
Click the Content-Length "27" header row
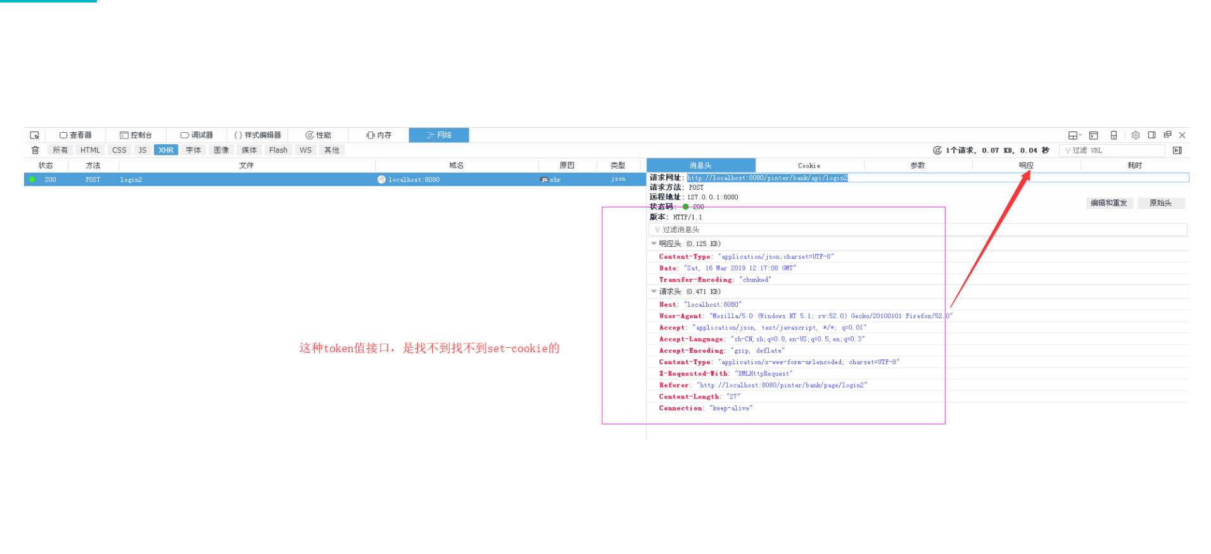point(918,397)
